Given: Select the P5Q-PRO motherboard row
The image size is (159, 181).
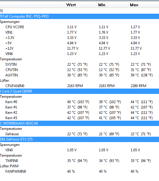Looking at the screenshot, I should point(79,16).
